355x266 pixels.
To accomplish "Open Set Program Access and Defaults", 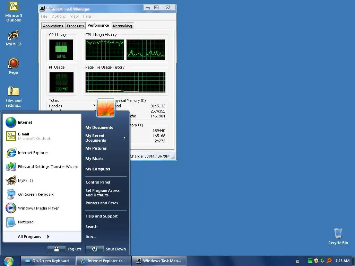I will tap(103, 193).
